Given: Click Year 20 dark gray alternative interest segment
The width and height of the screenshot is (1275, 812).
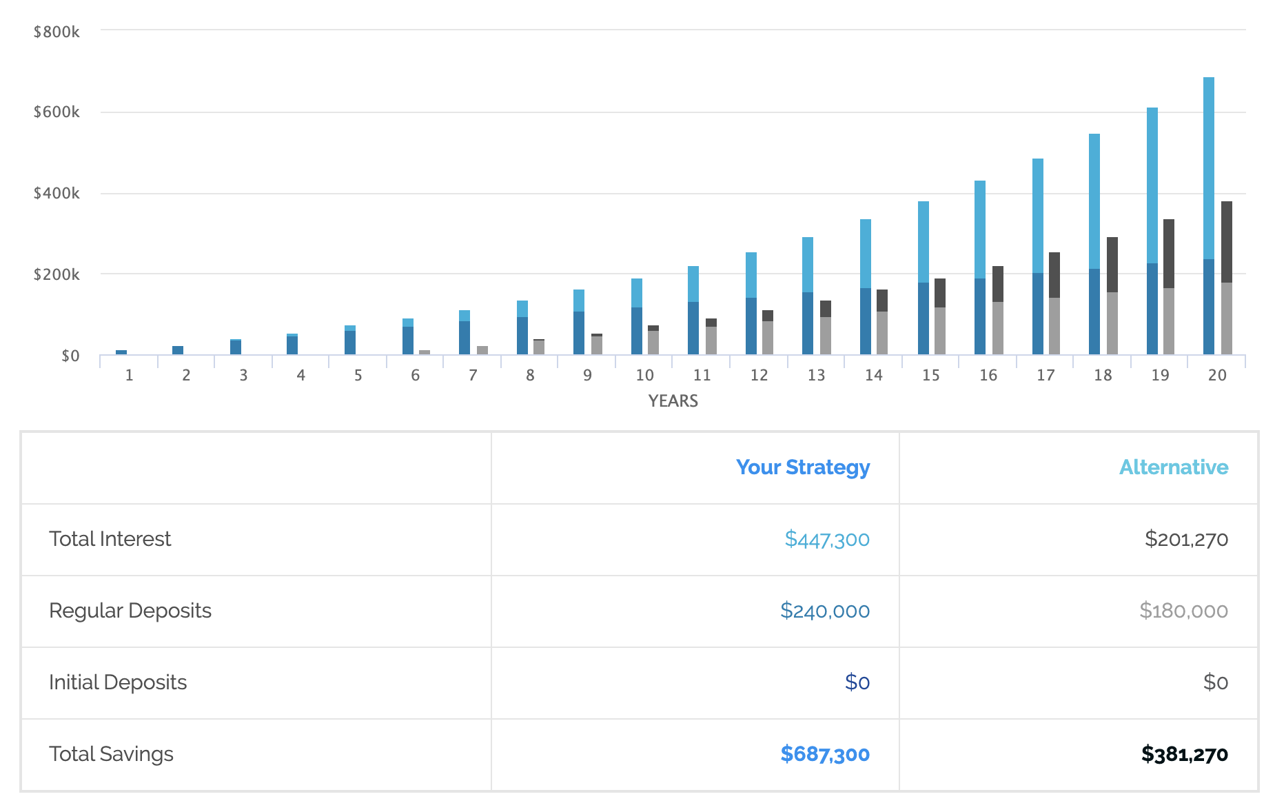Looking at the screenshot, I should pyautogui.click(x=1227, y=241).
